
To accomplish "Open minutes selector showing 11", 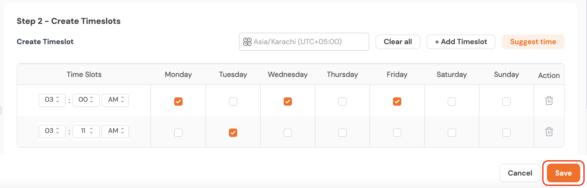I will coord(86,131).
